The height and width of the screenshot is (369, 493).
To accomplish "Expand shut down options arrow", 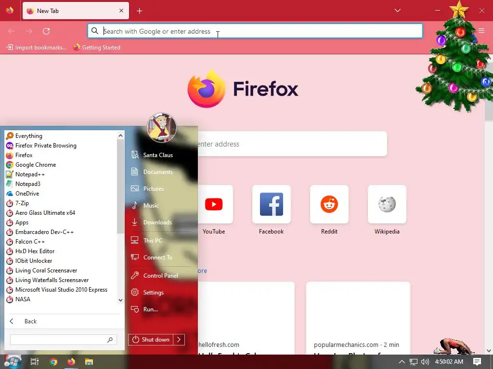I will pyautogui.click(x=179, y=340).
